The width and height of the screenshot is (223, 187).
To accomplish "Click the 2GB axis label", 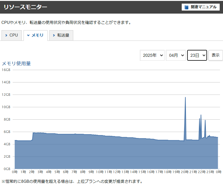I will (7, 157).
